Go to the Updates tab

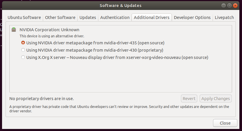88,18
